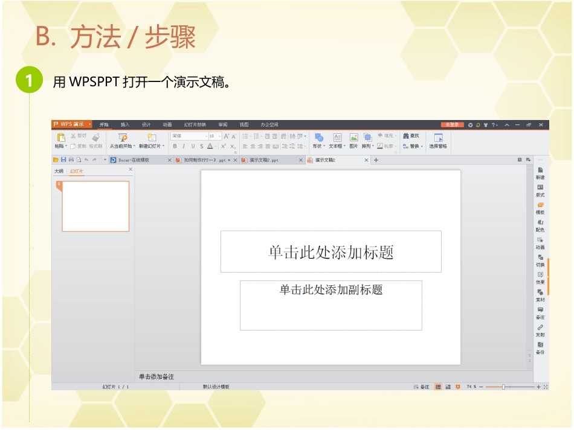Image resolution: width=574 pixels, height=430 pixels.
Task: Open the Design (设计) ribbon tab
Action: pyautogui.click(x=146, y=125)
